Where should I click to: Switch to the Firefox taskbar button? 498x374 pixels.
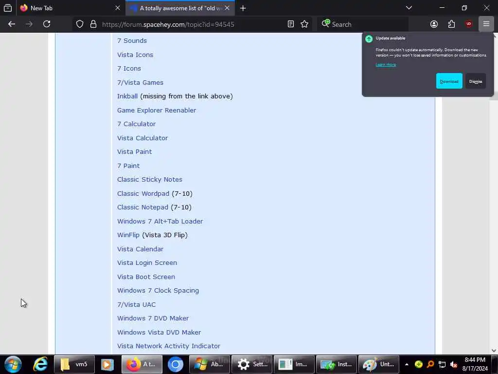142,364
